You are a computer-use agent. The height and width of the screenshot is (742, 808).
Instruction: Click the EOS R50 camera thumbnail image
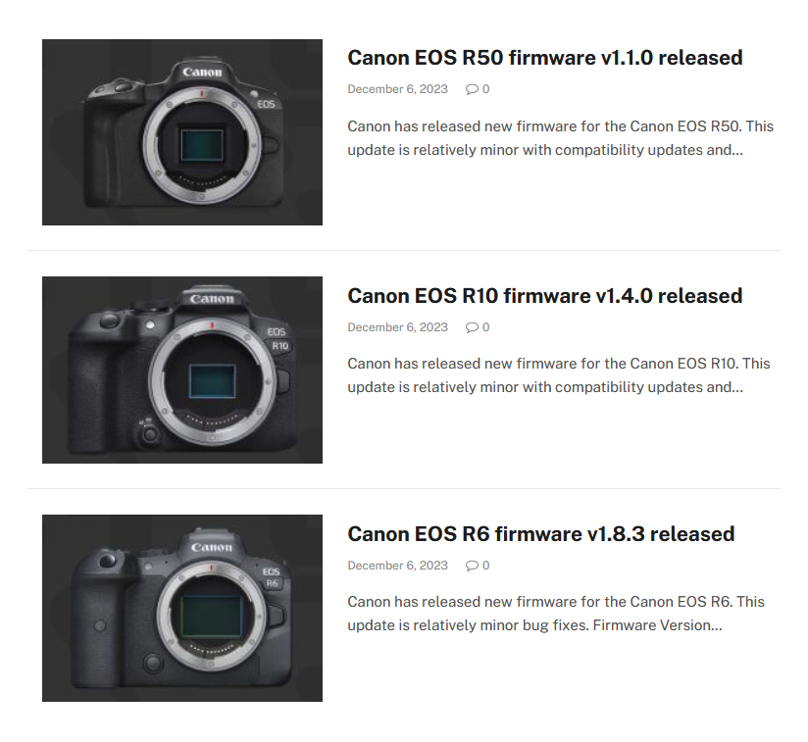click(x=182, y=132)
